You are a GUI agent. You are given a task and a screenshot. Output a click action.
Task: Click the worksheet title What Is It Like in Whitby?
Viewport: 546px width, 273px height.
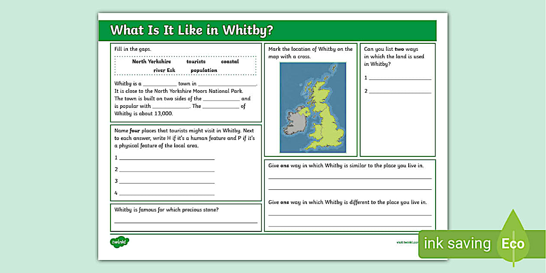tap(192, 30)
